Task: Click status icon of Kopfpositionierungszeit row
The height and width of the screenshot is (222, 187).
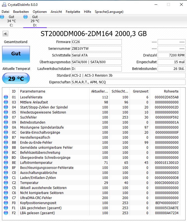Action: (x=6, y=203)
